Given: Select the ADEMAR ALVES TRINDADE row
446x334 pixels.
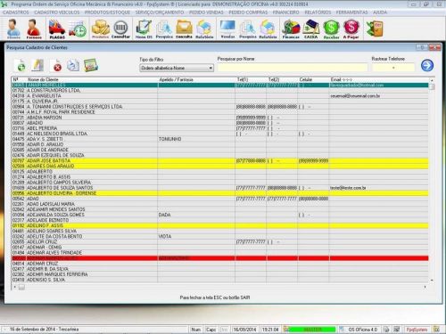Looking at the screenshot, I should (220, 253).
